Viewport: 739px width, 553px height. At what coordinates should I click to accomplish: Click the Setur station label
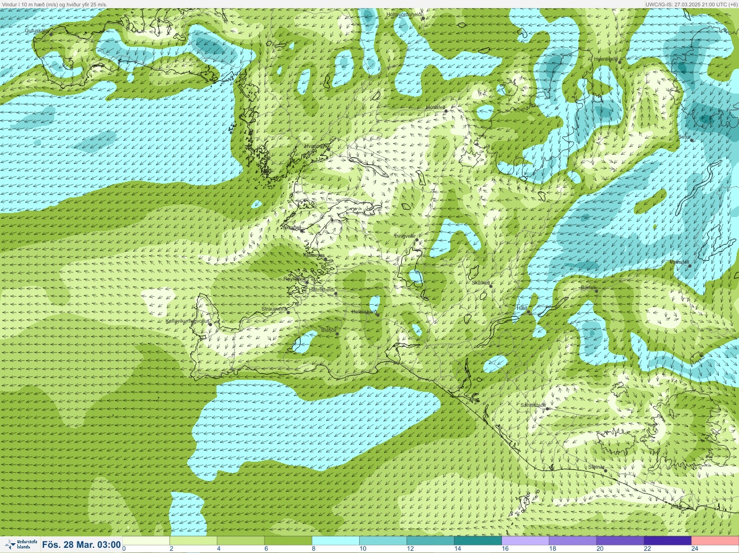point(685,137)
